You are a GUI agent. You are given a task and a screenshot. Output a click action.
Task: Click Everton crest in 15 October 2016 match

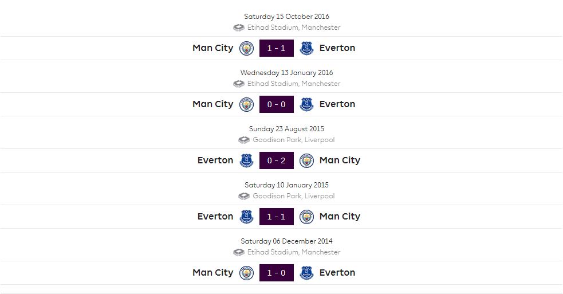point(306,48)
